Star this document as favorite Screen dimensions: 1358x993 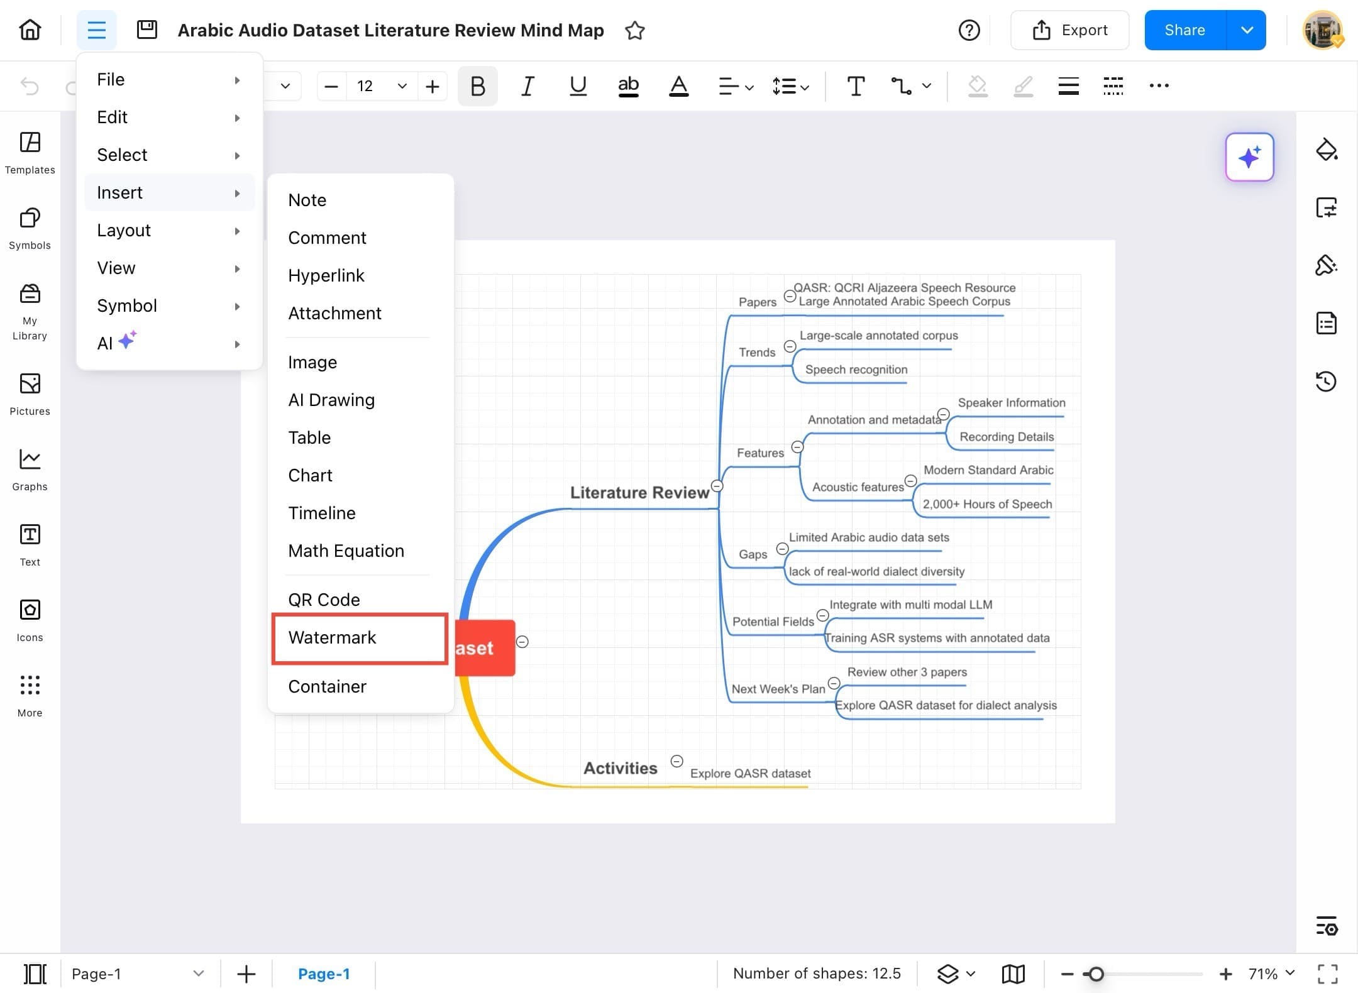[635, 30]
